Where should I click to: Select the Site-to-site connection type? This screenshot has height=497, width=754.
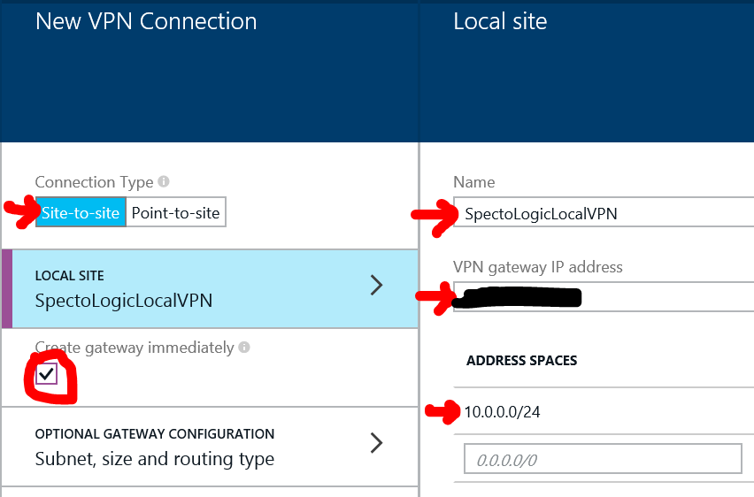(80, 212)
